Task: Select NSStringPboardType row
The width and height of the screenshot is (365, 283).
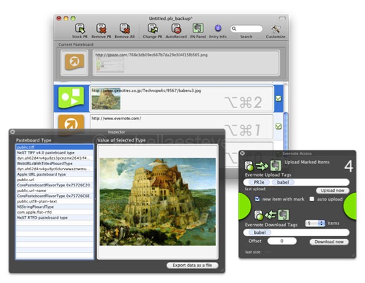Action: [x=55, y=207]
